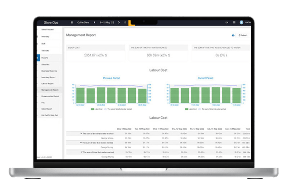Screen dimensions: 288x192
Task: Click the user avatar icon
Action: click(241, 22)
